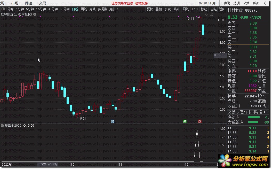Click the 标记 mark button
Image resolution: width=272 pixels, height=169 pixels.
click(204, 9)
